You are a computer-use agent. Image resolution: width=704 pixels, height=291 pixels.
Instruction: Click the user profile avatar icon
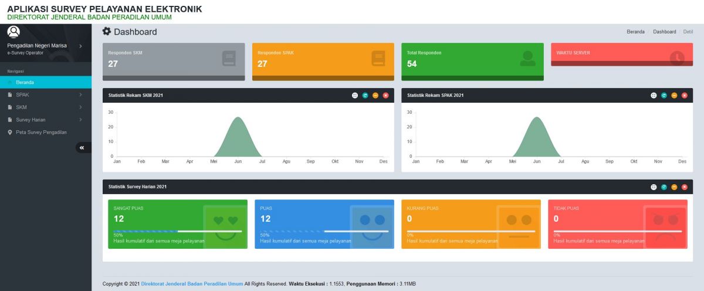point(13,32)
